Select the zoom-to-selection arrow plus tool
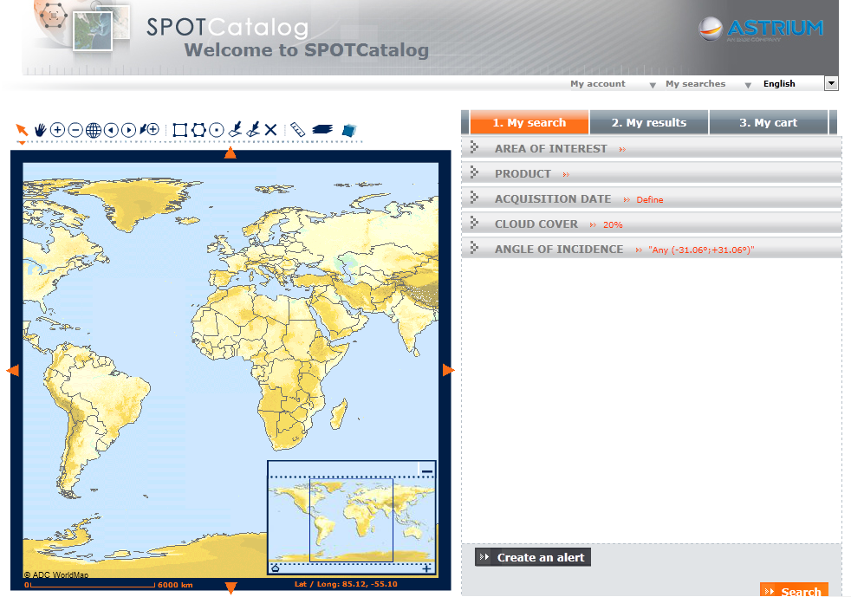This screenshot has width=851, height=597. (149, 130)
